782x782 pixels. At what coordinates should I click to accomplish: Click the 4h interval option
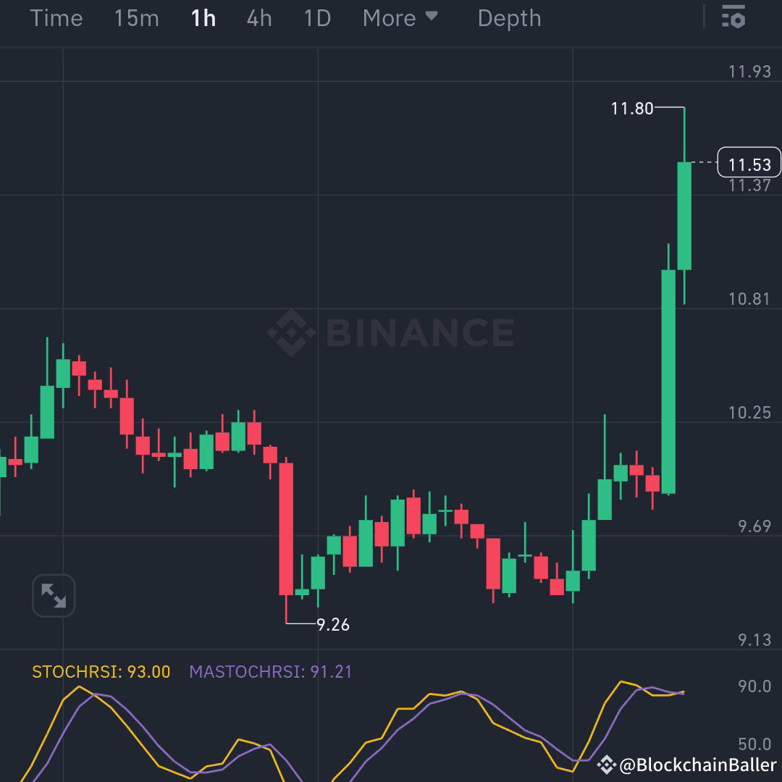pyautogui.click(x=258, y=18)
